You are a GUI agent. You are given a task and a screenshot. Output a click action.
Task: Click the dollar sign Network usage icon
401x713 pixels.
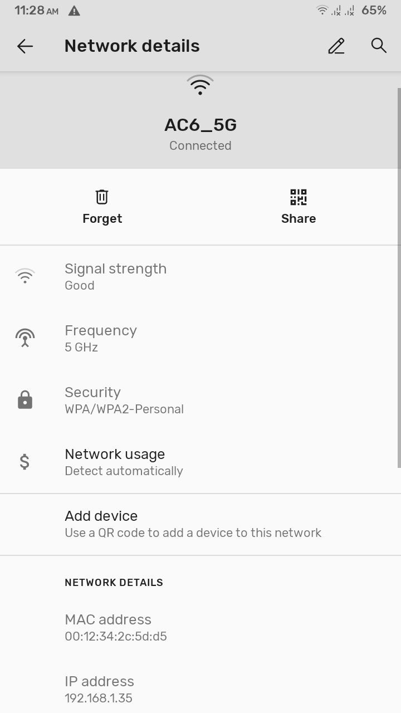[25, 462]
